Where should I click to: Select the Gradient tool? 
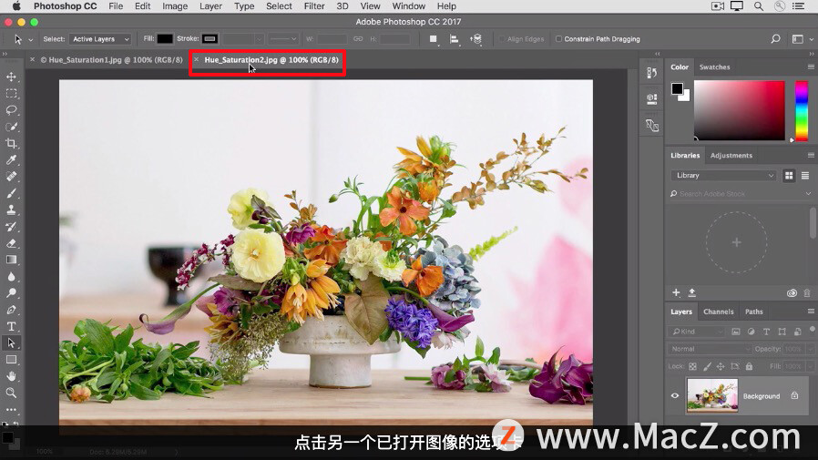(11, 260)
